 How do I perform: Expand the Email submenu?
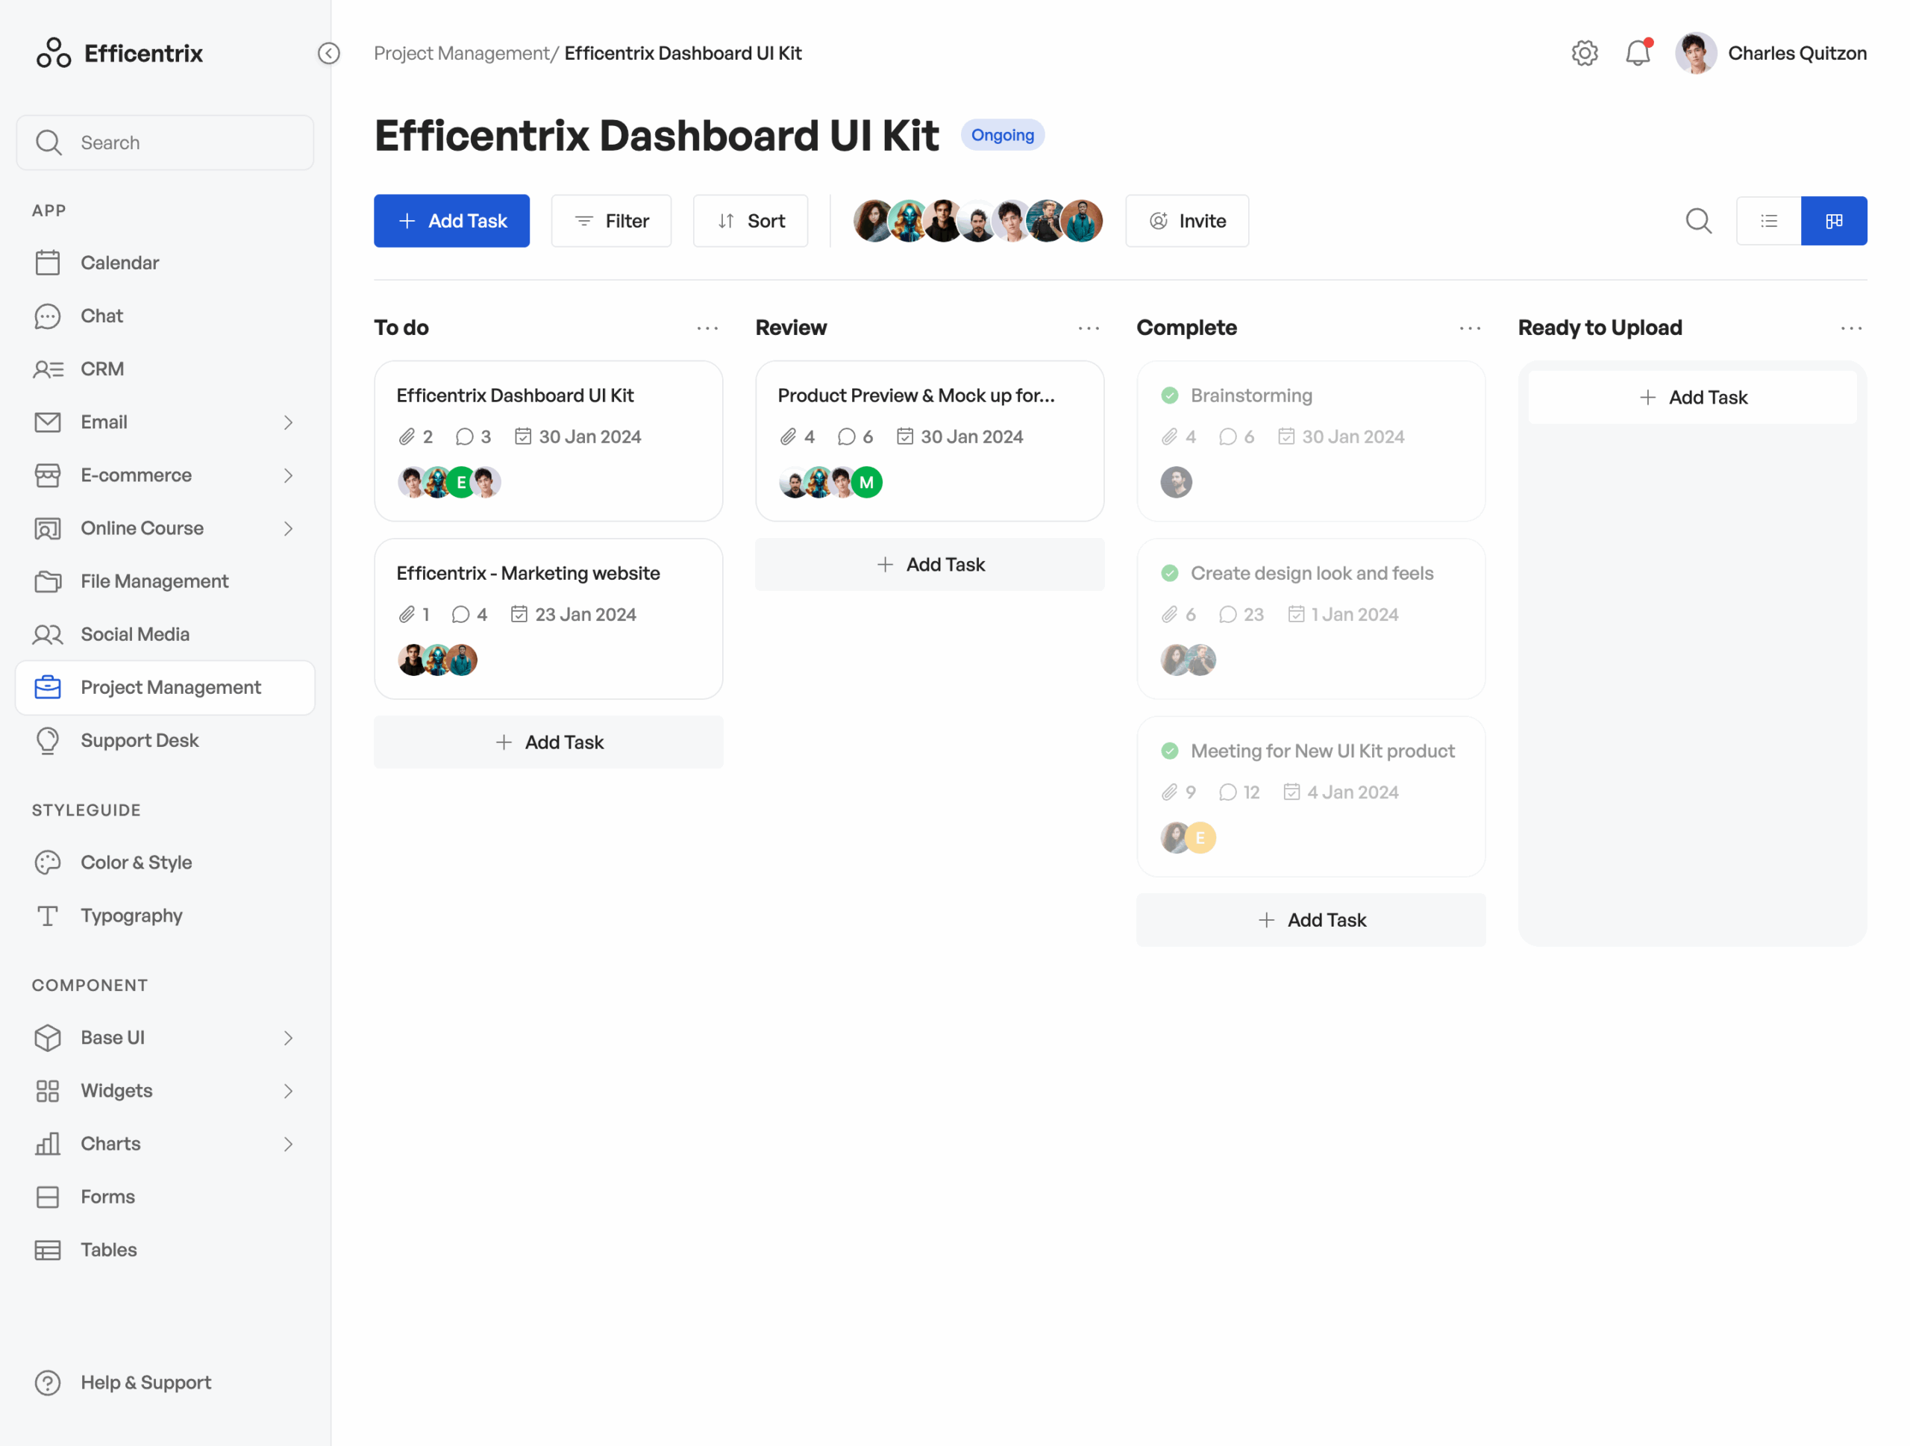point(289,422)
